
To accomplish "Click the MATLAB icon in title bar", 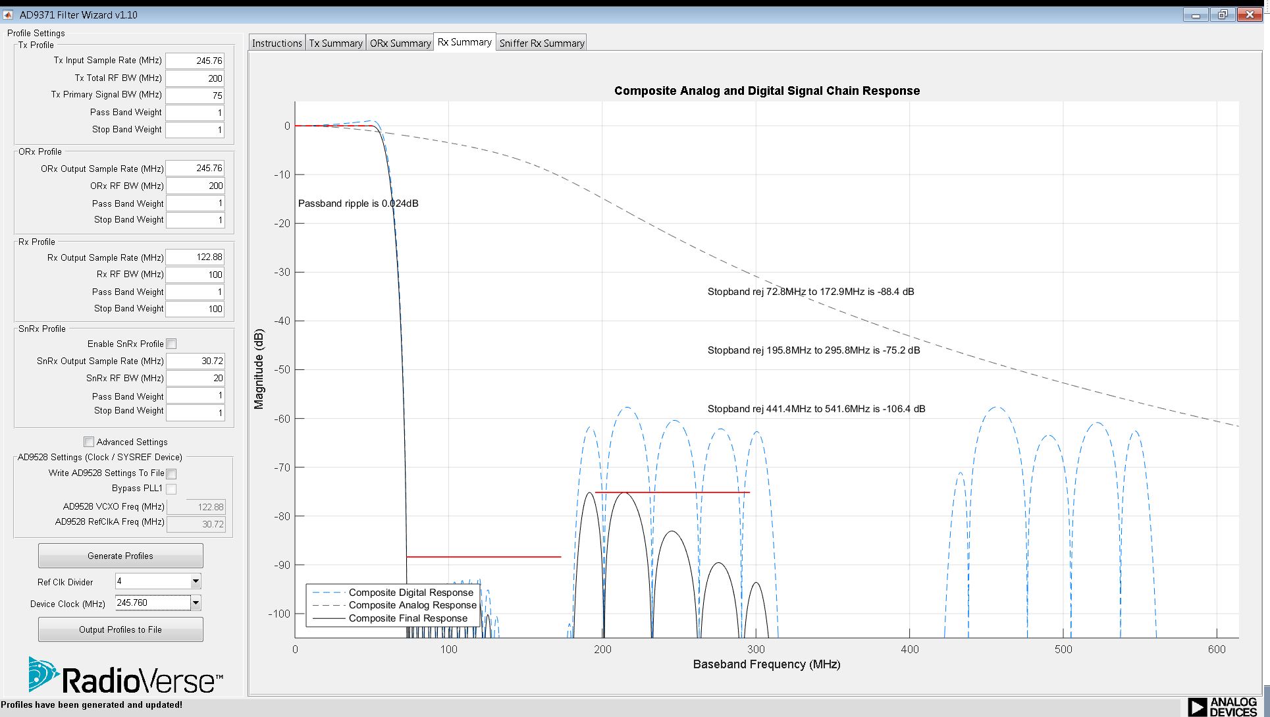I will click(9, 14).
